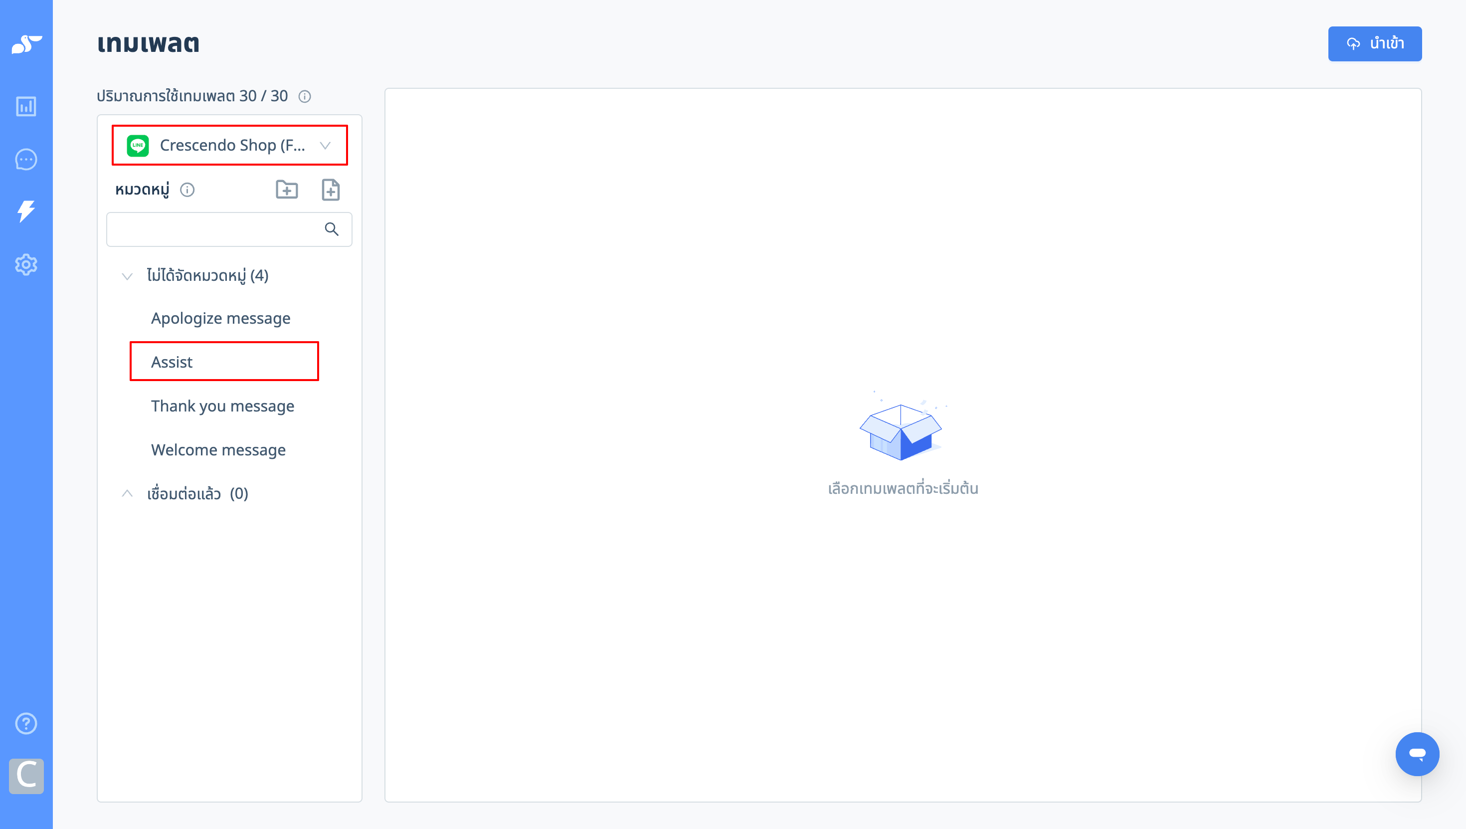Viewport: 1466px width, 829px height.
Task: Open the floating chat support bubble
Action: click(1417, 754)
